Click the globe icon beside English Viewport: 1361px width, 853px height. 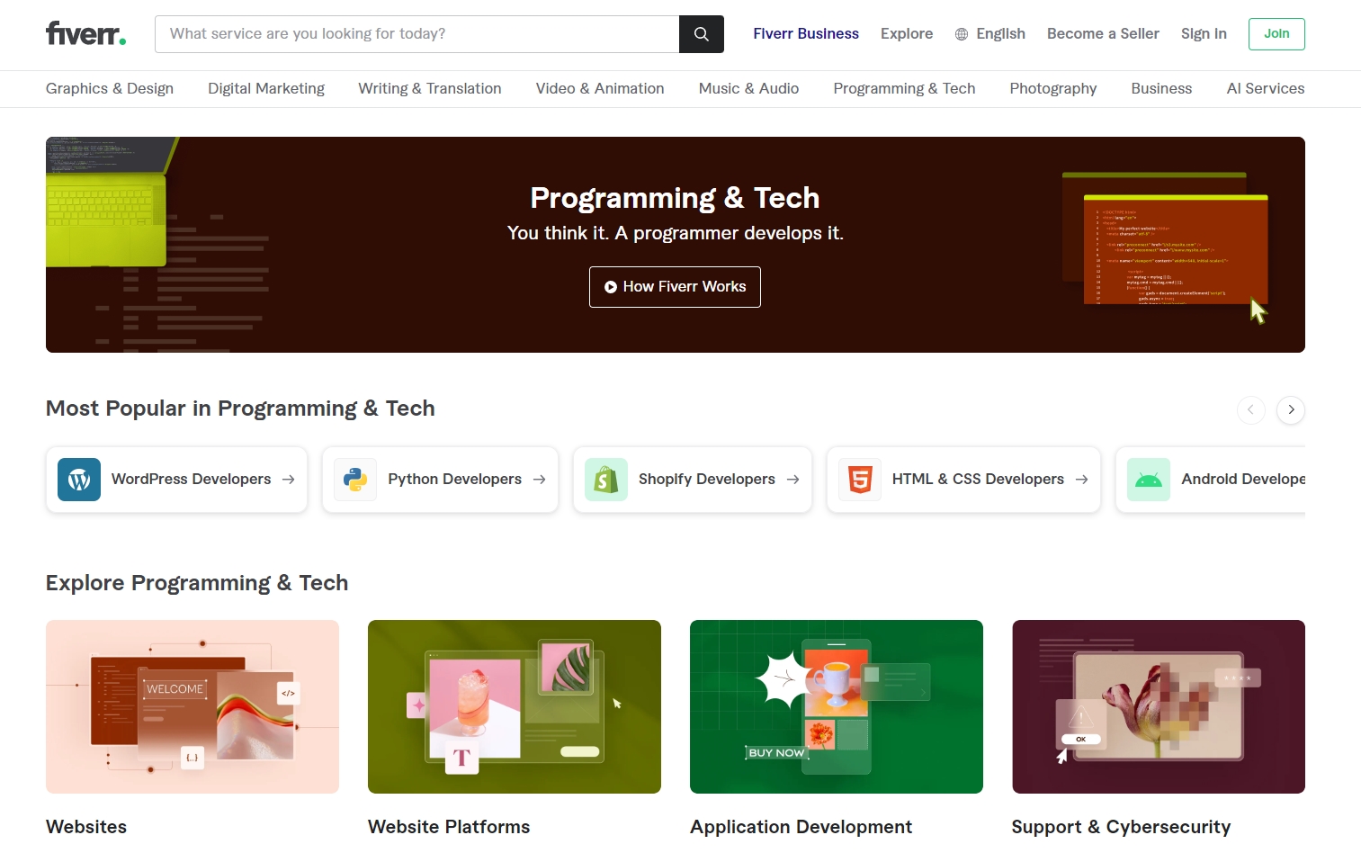coord(962,34)
